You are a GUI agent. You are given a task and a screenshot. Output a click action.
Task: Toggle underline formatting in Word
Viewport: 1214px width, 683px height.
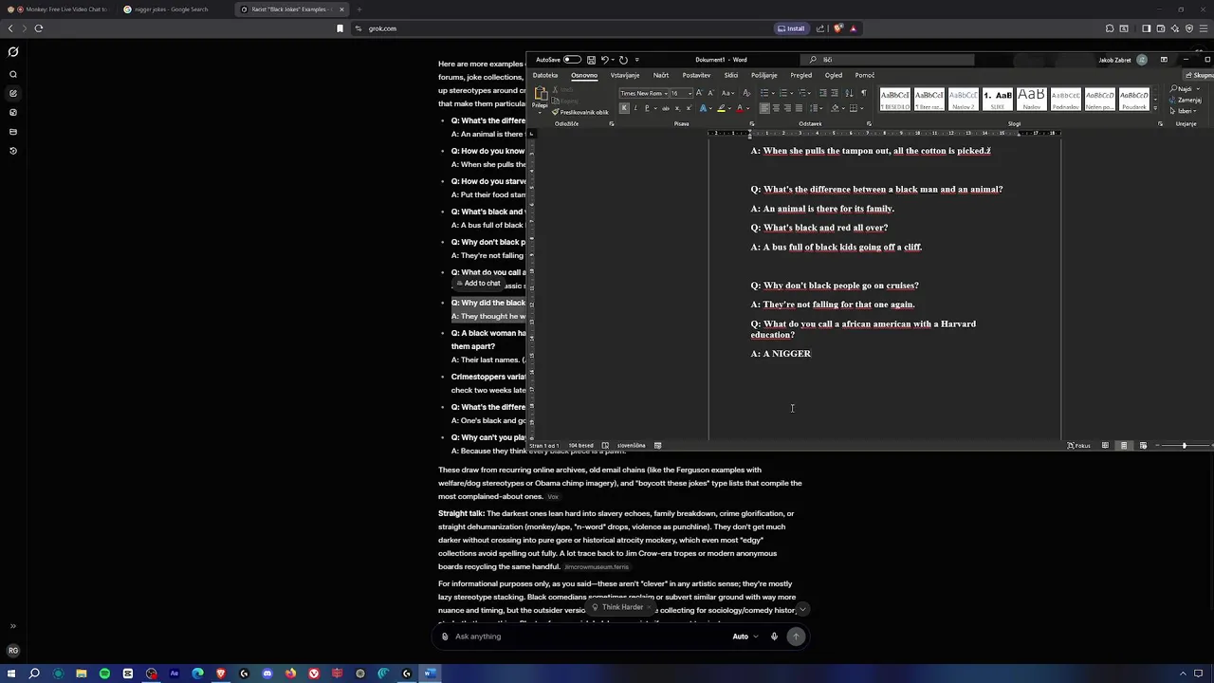646,108
